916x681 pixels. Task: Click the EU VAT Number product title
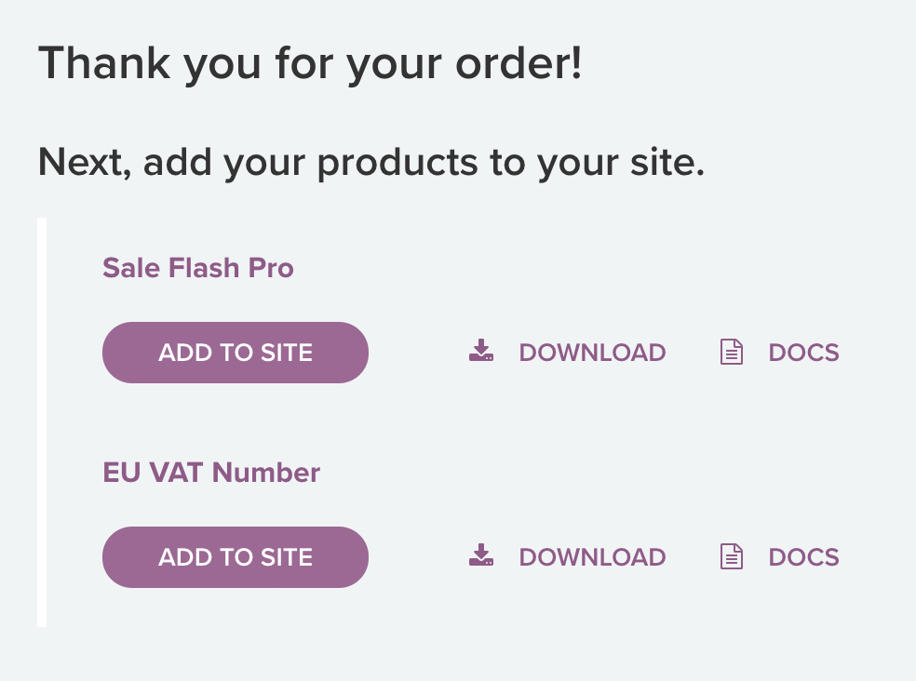211,473
